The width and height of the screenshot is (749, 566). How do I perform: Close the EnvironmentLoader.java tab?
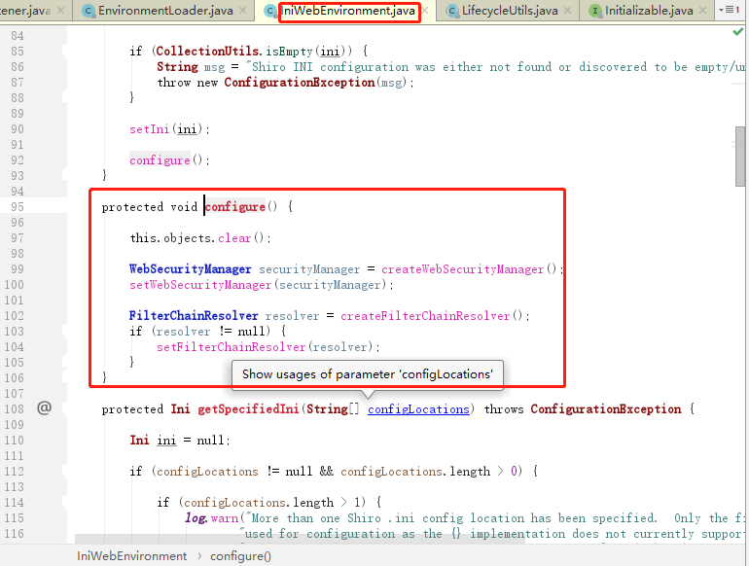point(243,10)
